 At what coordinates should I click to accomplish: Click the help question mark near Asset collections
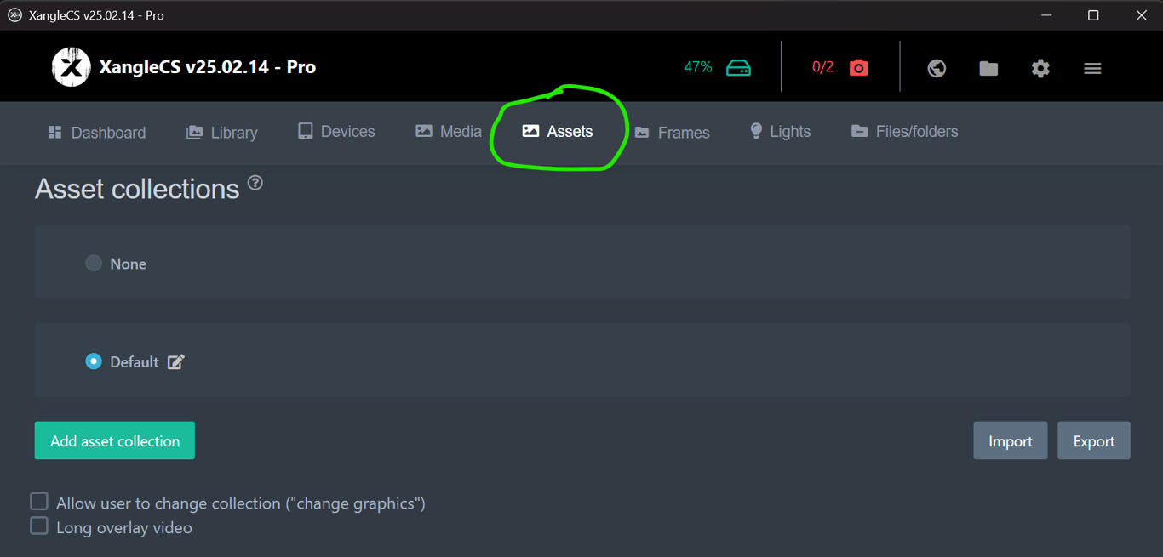(255, 183)
